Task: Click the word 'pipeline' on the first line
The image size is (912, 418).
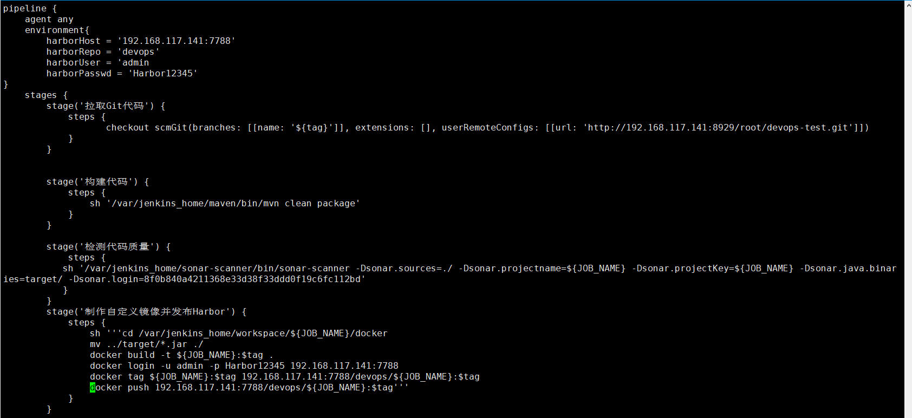Action: pos(25,9)
